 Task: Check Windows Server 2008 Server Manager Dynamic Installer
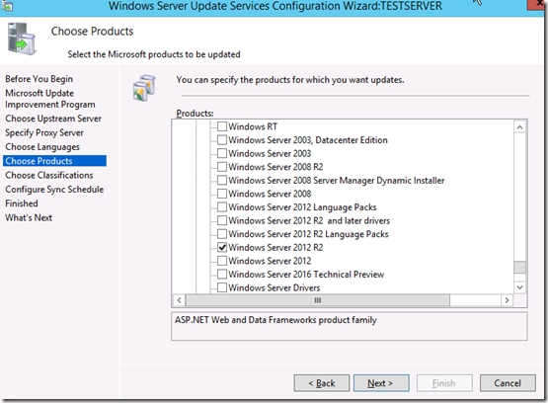(x=222, y=180)
